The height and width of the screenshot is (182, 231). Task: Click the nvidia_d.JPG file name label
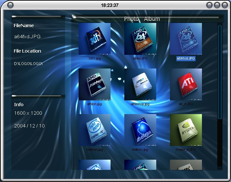click(x=186, y=149)
